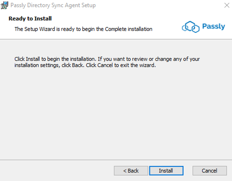Image resolution: width=232 pixels, height=181 pixels.
Task: Click the word Back in the instruction paragraph
Action: pyautogui.click(x=77, y=65)
